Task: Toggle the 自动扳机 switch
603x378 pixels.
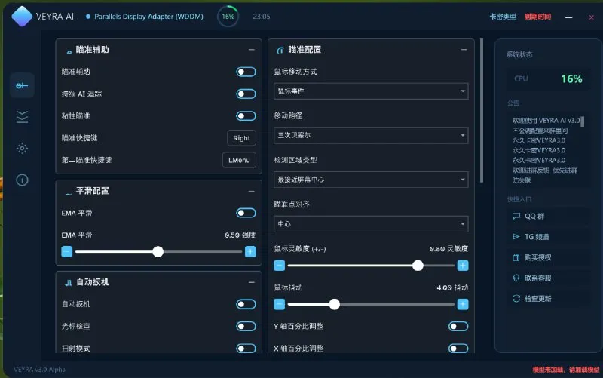Action: pyautogui.click(x=246, y=304)
